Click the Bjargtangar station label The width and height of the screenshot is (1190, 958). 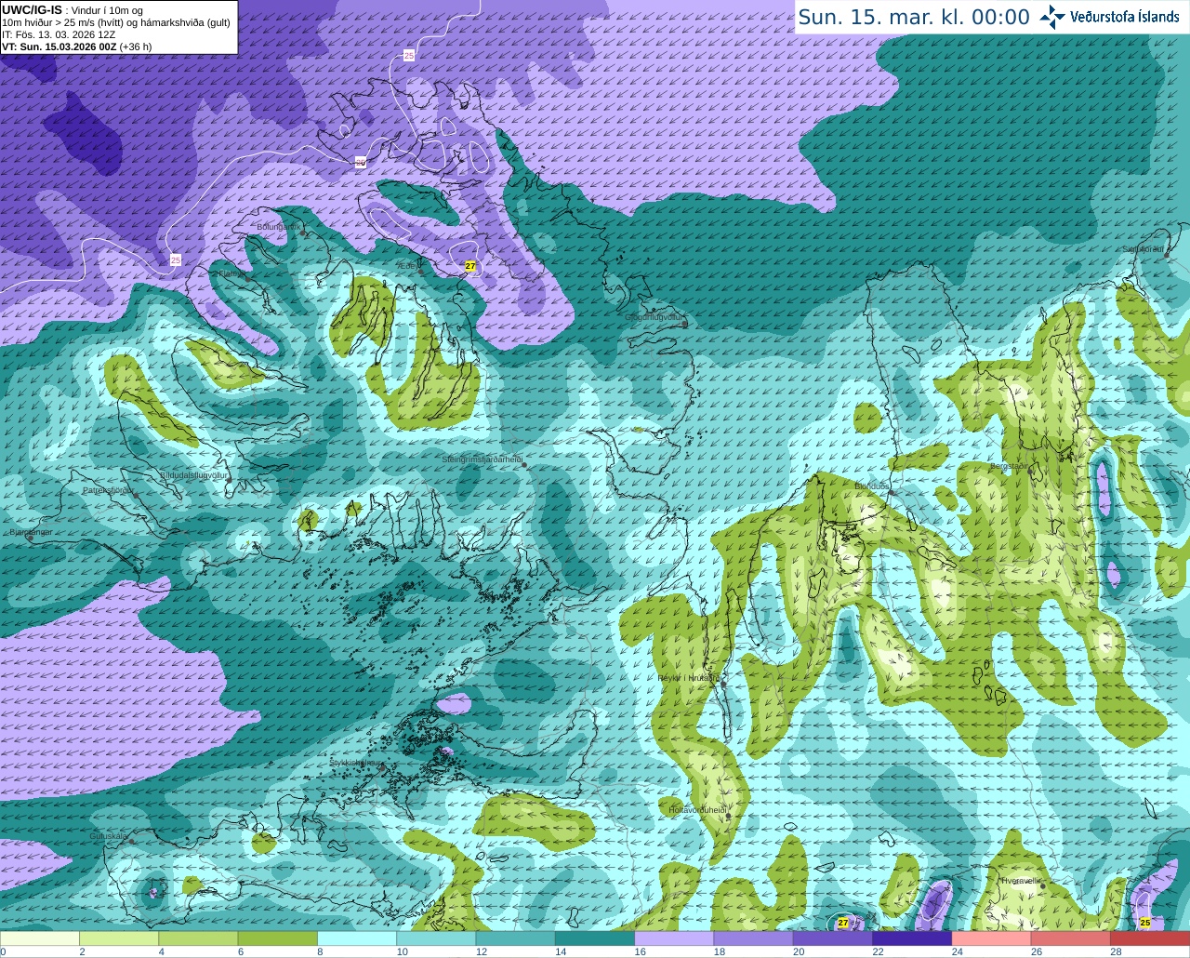[x=31, y=532]
